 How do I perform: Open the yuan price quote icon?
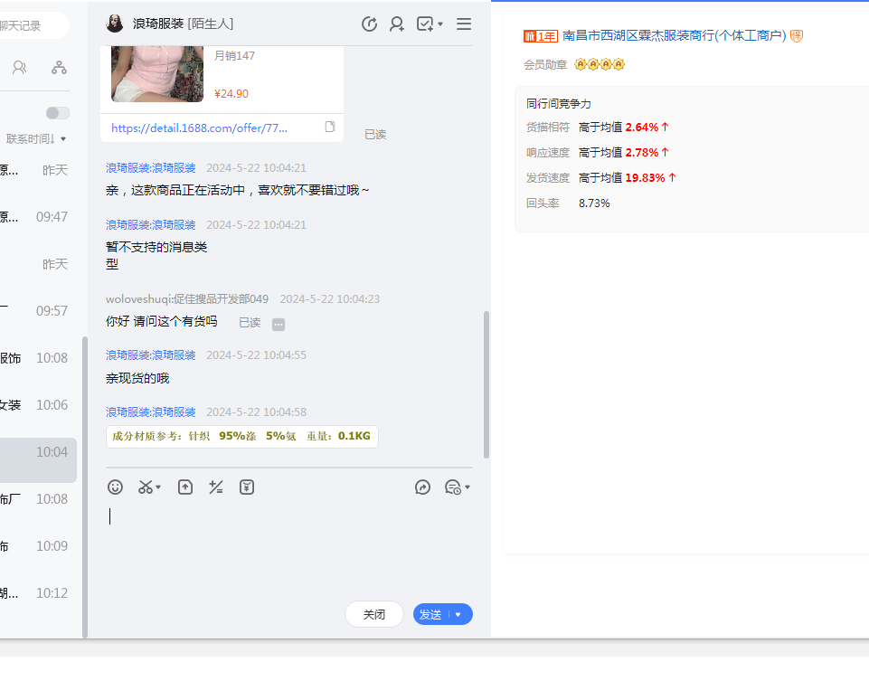(247, 487)
